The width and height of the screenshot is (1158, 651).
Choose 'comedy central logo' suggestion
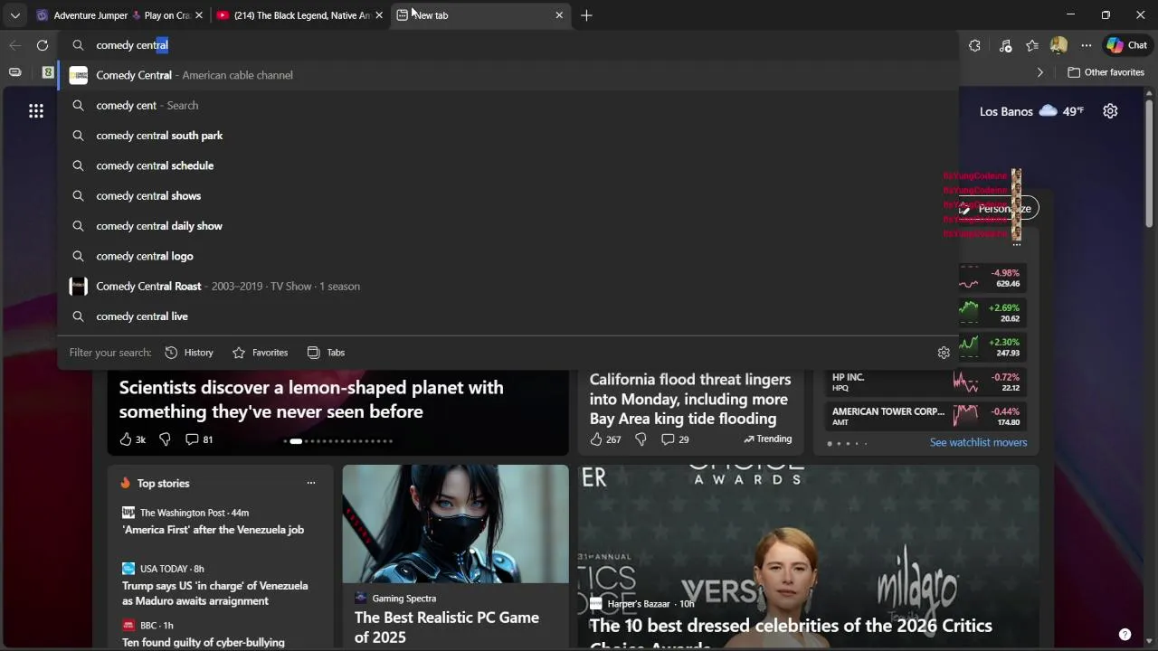[508, 256]
